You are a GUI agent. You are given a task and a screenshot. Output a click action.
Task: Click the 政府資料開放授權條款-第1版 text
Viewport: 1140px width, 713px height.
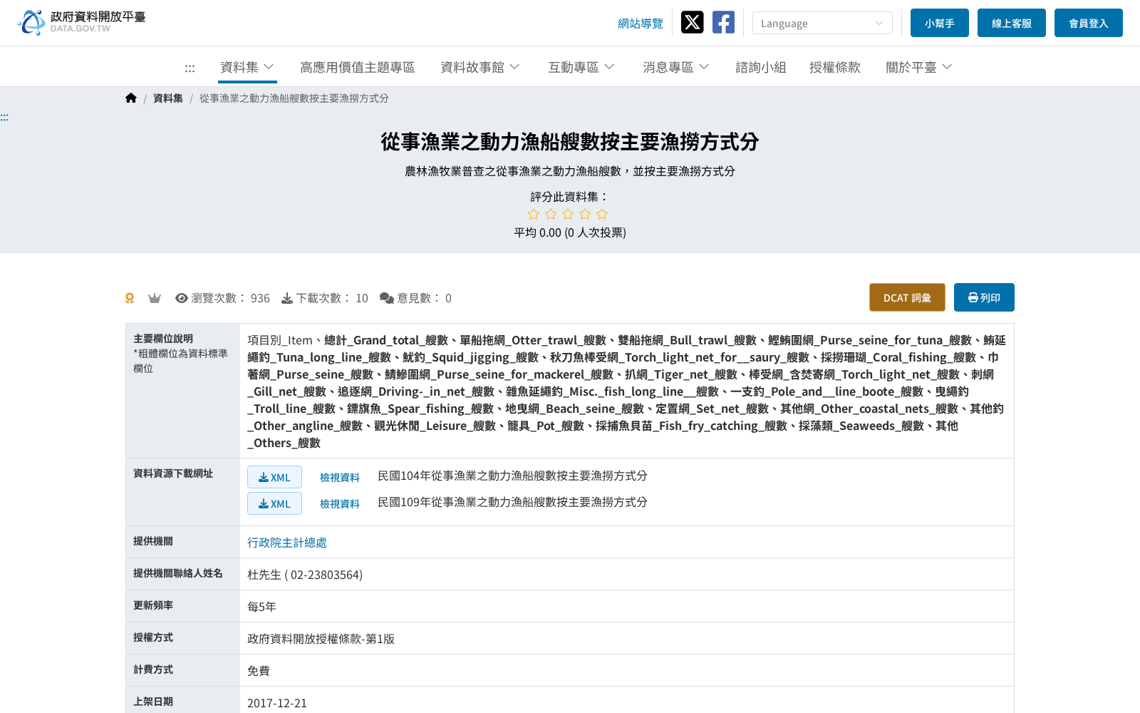321,639
